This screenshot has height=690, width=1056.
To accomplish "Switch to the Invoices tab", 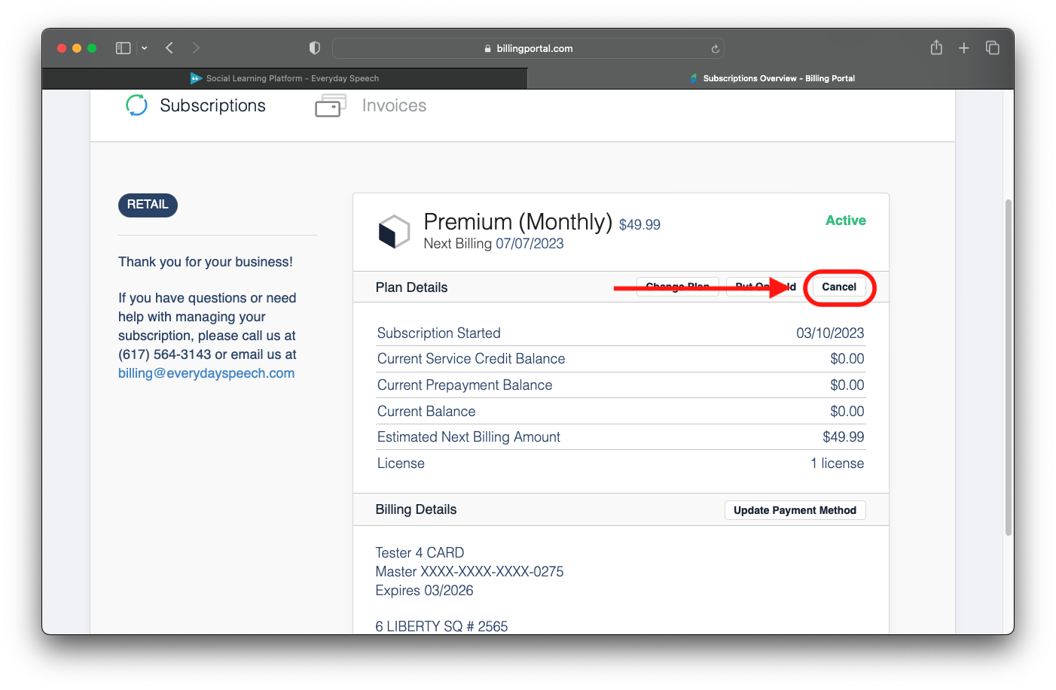I will click(394, 105).
